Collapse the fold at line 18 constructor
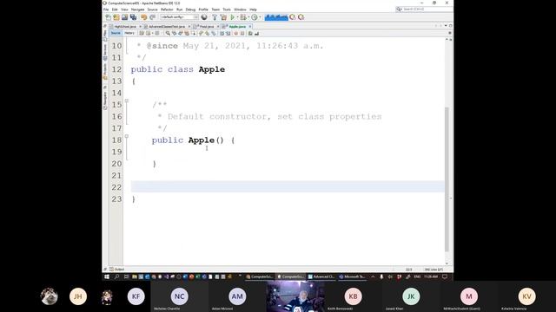The width and height of the screenshot is (556, 312). (127, 136)
